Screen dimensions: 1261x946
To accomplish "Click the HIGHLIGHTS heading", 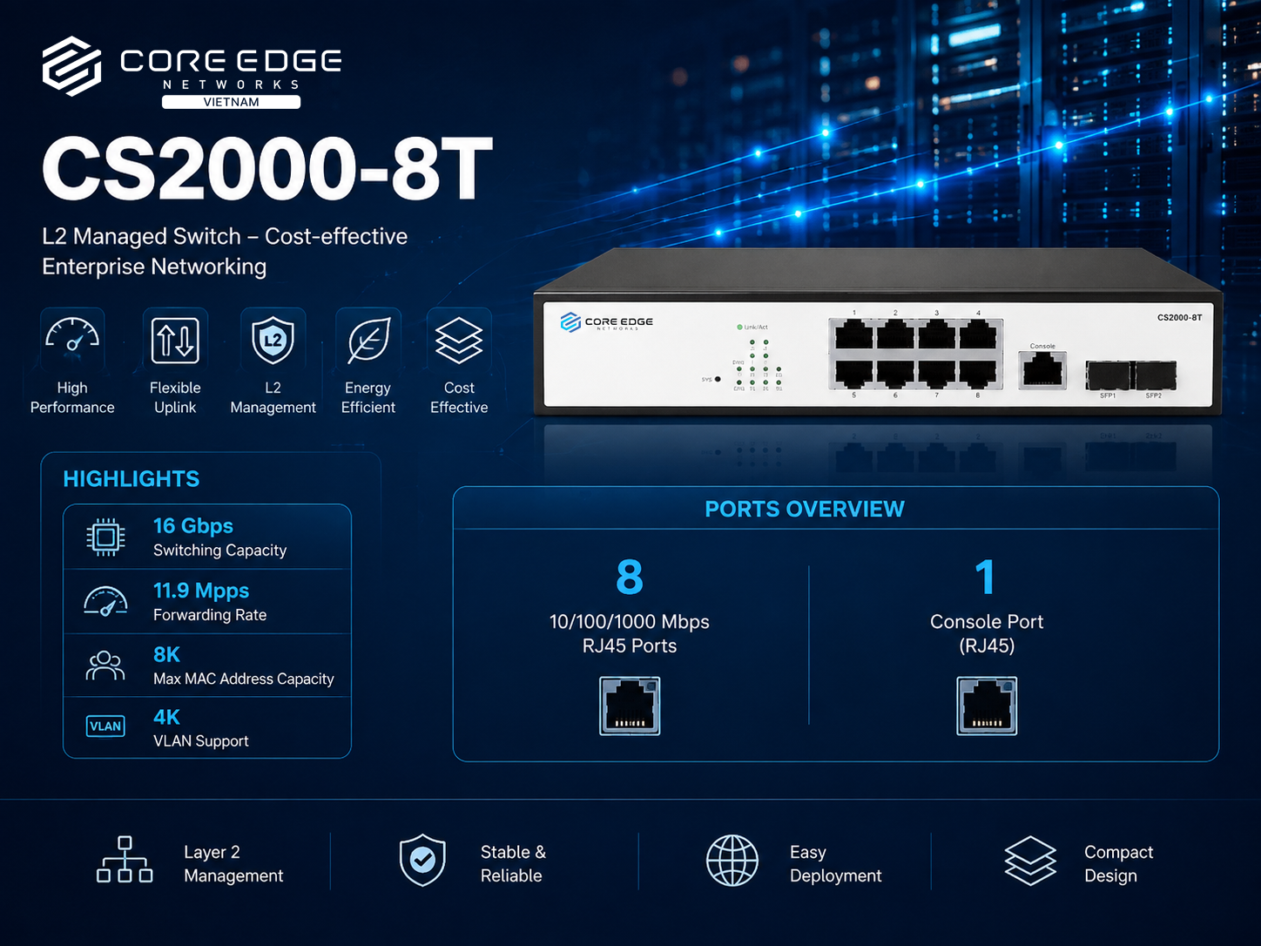I will pyautogui.click(x=131, y=479).
